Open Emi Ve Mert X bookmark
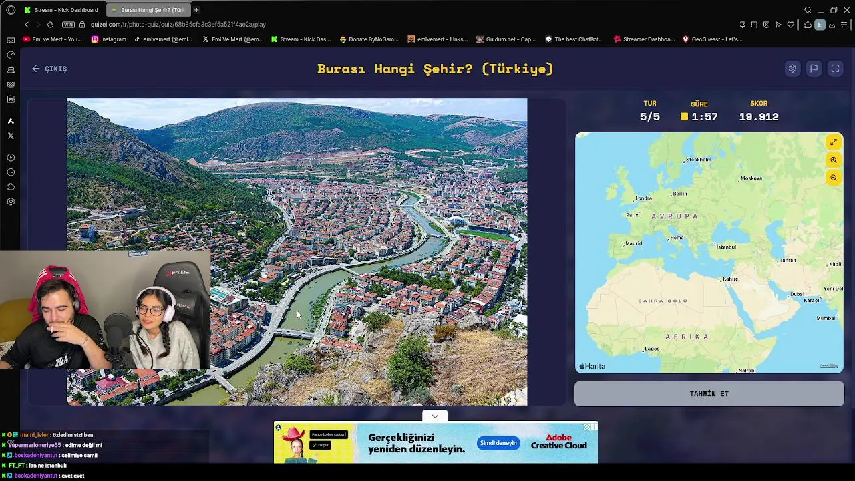This screenshot has width=855, height=481. point(233,39)
